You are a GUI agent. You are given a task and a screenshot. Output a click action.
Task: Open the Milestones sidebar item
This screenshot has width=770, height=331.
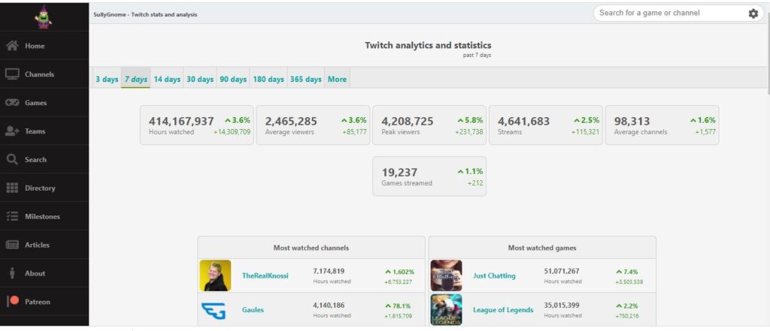44,216
